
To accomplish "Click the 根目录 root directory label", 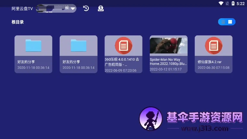I will (18, 22).
